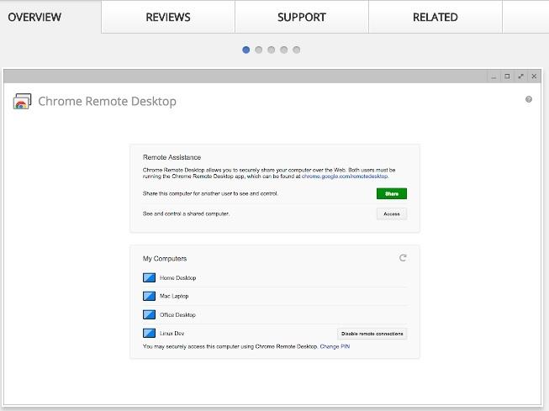The width and height of the screenshot is (549, 411).
Task: Click the Access button
Action: [391, 213]
